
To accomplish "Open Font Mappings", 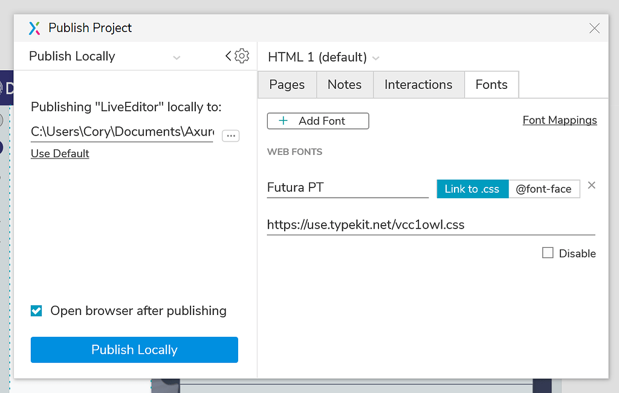I will click(559, 120).
